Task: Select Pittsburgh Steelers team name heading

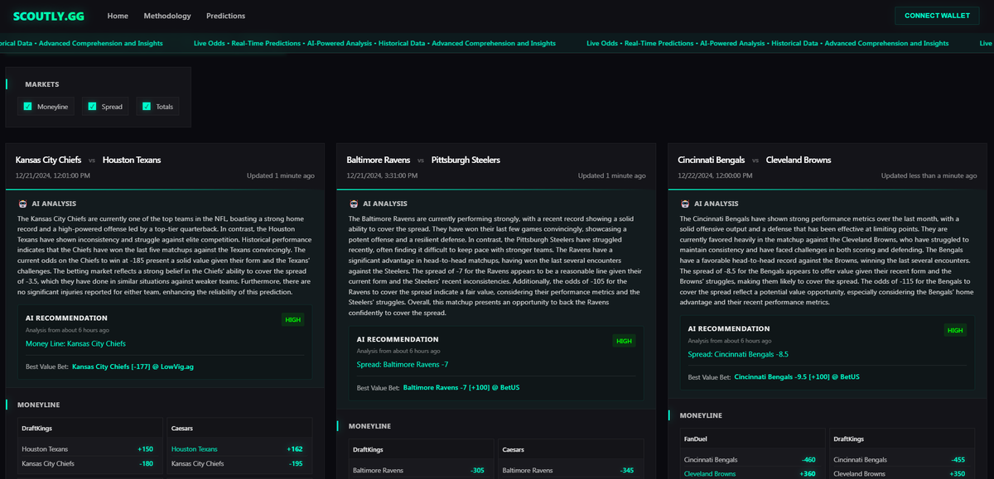Action: 466,160
